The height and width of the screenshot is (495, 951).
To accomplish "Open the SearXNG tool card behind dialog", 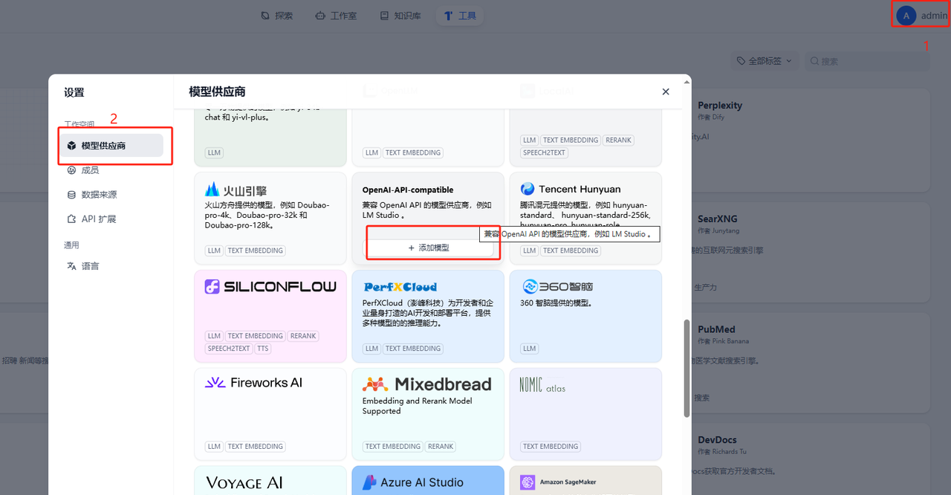I will point(810,253).
